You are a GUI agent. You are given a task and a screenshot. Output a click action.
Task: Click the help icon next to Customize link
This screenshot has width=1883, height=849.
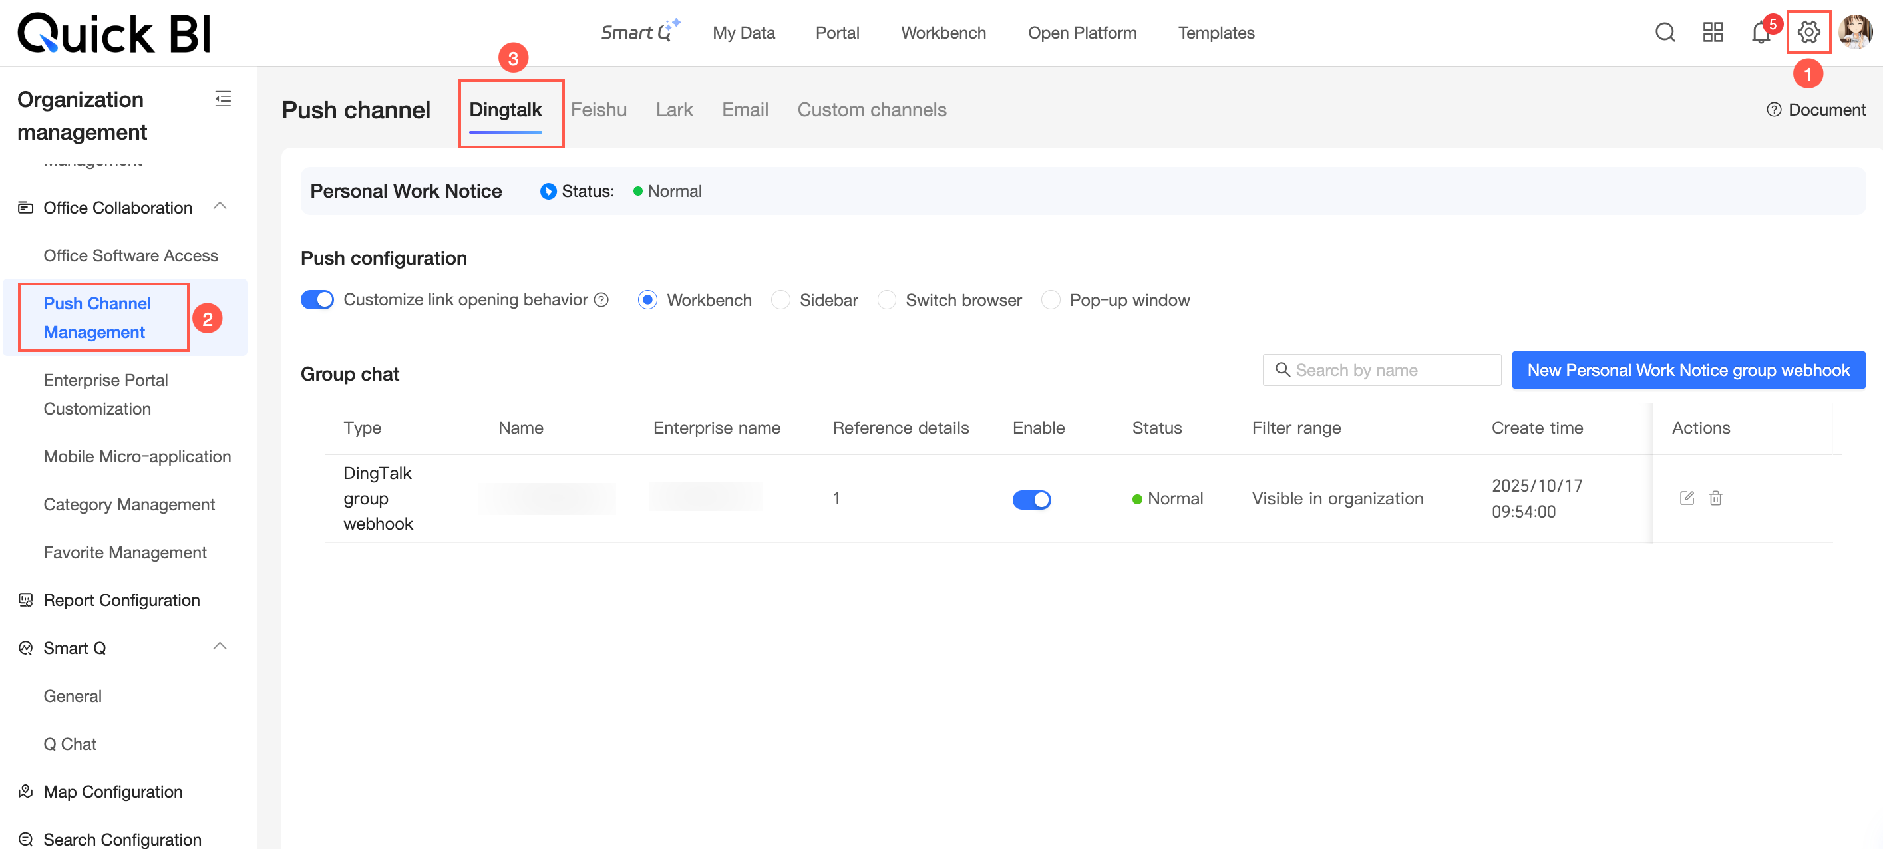(x=601, y=301)
